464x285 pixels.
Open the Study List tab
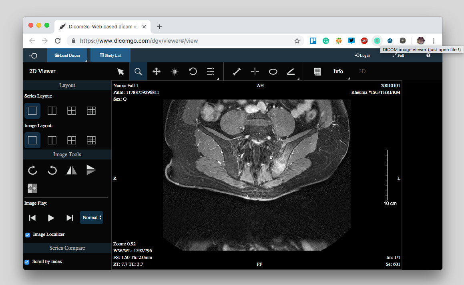(x=110, y=56)
